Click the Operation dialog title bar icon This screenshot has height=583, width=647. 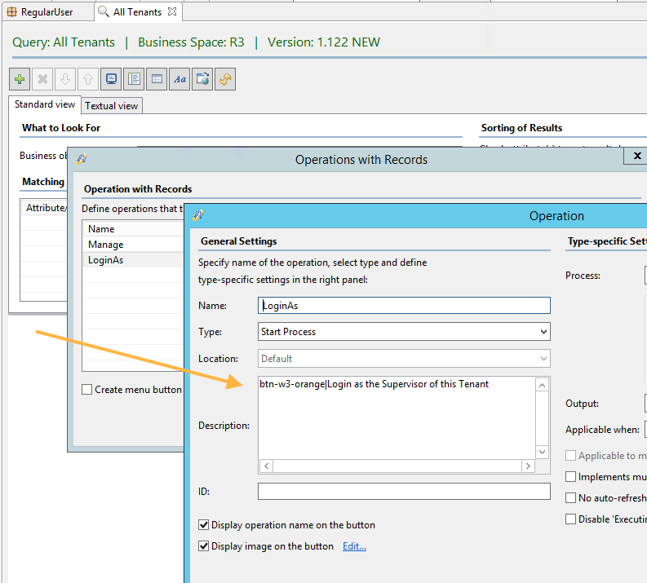pyautogui.click(x=198, y=214)
